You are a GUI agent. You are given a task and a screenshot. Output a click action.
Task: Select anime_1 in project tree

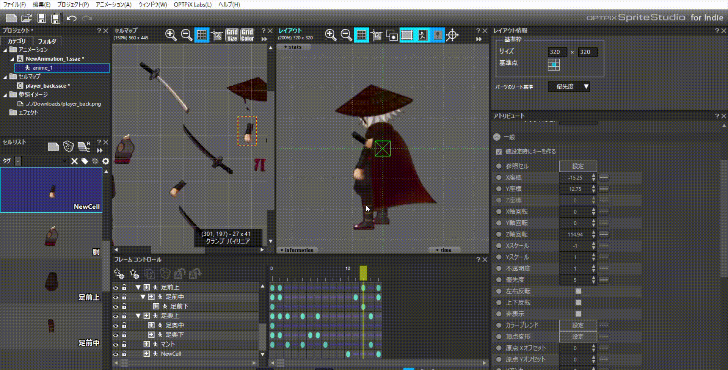(x=62, y=68)
